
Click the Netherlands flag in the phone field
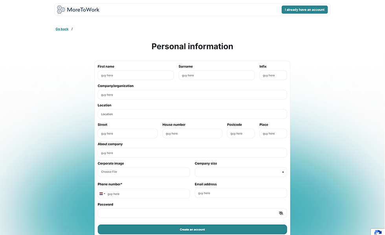[x=101, y=193]
